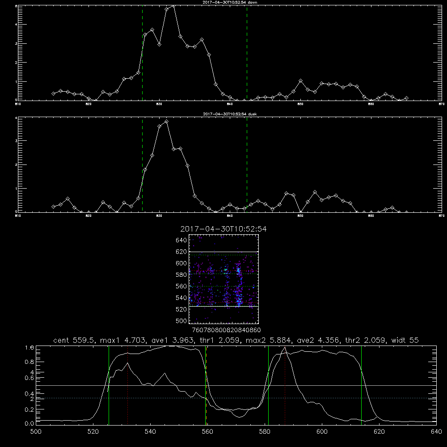Click color image y-axis label 640
The height and width of the screenshot is (447, 447).
point(181,240)
